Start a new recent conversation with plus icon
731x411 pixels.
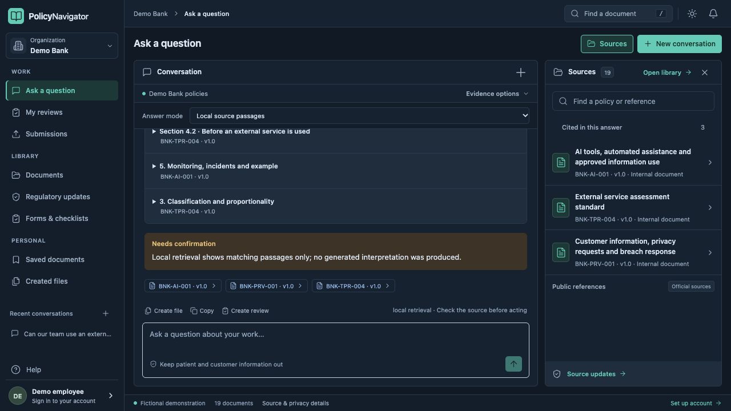(106, 313)
